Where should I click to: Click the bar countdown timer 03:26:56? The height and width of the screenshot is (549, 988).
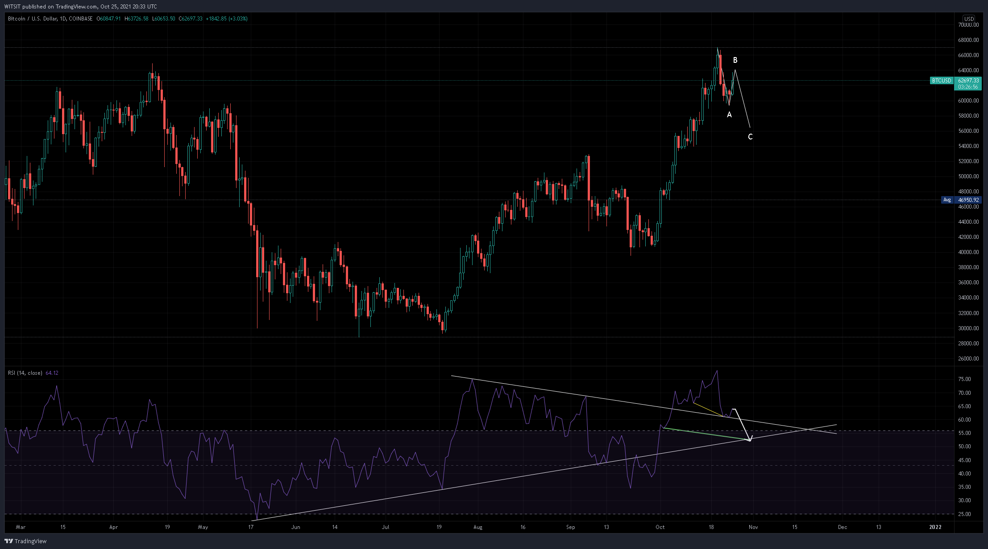pyautogui.click(x=968, y=87)
